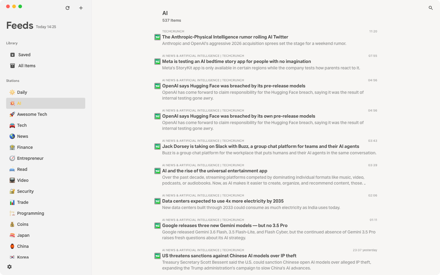440x275 pixels.
Task: Click the sushi icon beside Japan
Action: [12, 235]
